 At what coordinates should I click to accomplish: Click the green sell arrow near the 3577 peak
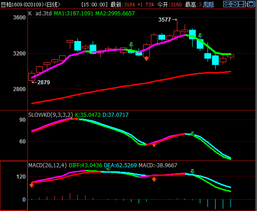200,36
